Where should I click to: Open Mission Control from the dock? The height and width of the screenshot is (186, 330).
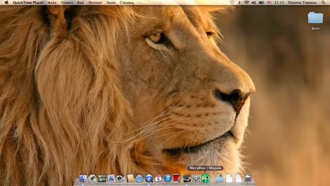coord(102,178)
